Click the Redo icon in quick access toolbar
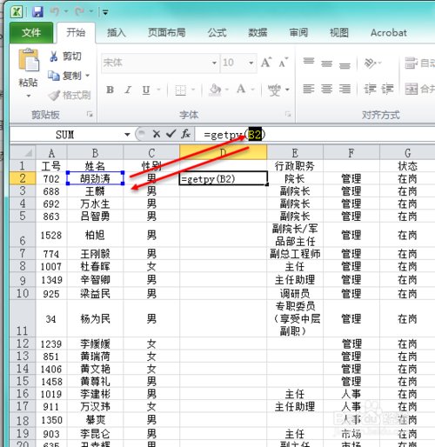Image resolution: width=435 pixels, height=447 pixels. tap(79, 11)
